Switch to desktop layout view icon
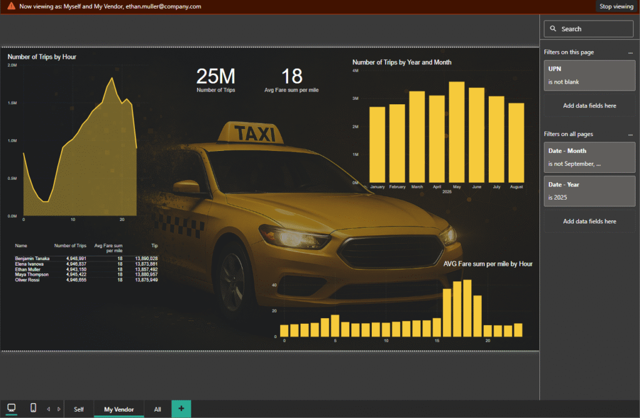 tap(11, 408)
